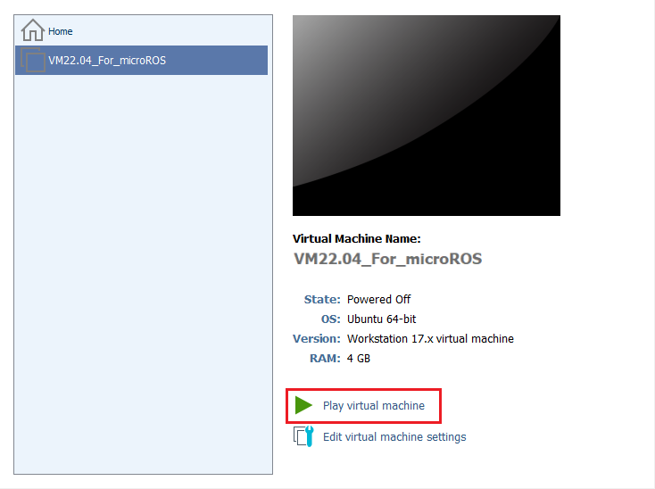Open Edit virtual machine settings
This screenshot has height=489, width=655.
[x=394, y=437]
